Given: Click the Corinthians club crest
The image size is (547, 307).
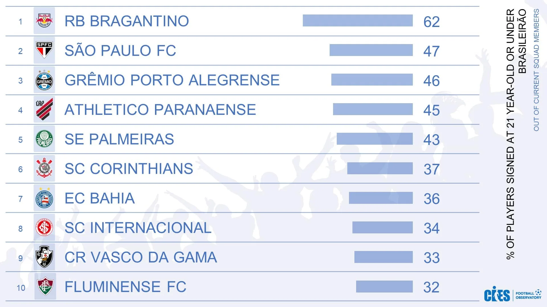Looking at the screenshot, I should pos(44,169).
